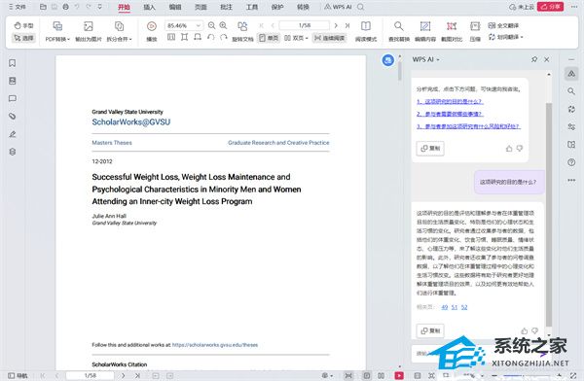This screenshot has height=381, width=584.
Task: Open the Split and Merge (拆分合并) dropdown
Action: (x=119, y=31)
